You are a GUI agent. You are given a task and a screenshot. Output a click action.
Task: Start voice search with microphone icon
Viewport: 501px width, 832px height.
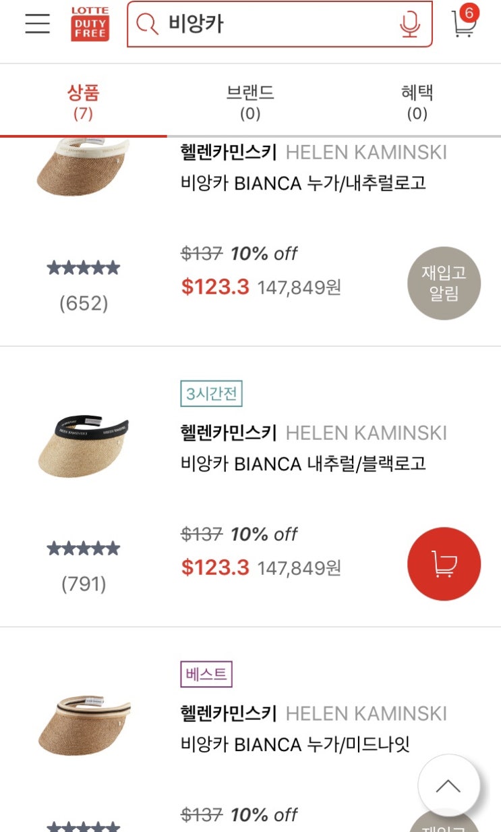(409, 24)
